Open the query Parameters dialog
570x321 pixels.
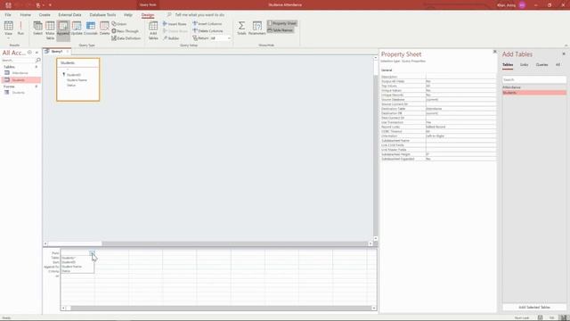[x=257, y=29]
